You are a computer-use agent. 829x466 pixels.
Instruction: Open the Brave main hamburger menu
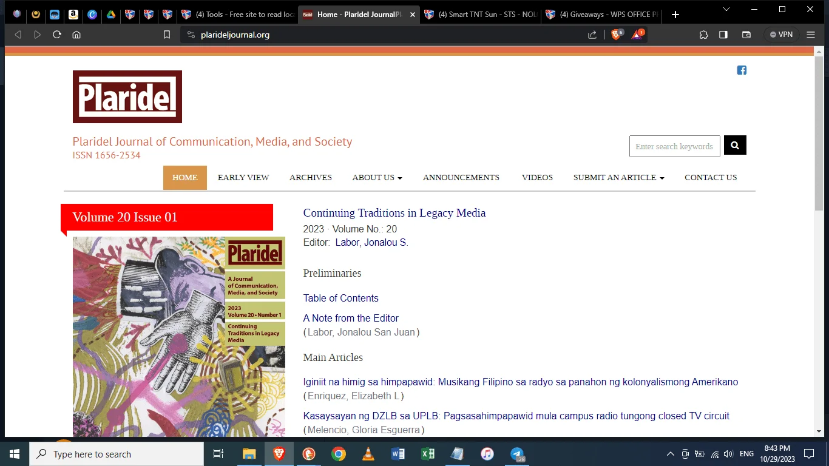tap(811, 35)
